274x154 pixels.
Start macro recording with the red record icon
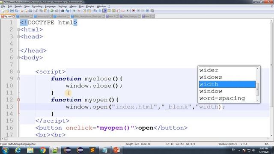[134, 11]
